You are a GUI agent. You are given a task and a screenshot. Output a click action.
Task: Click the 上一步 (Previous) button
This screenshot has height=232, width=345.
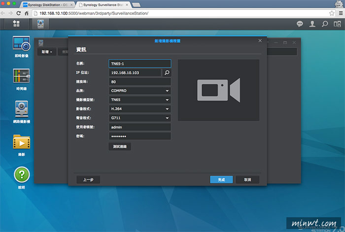(88, 180)
